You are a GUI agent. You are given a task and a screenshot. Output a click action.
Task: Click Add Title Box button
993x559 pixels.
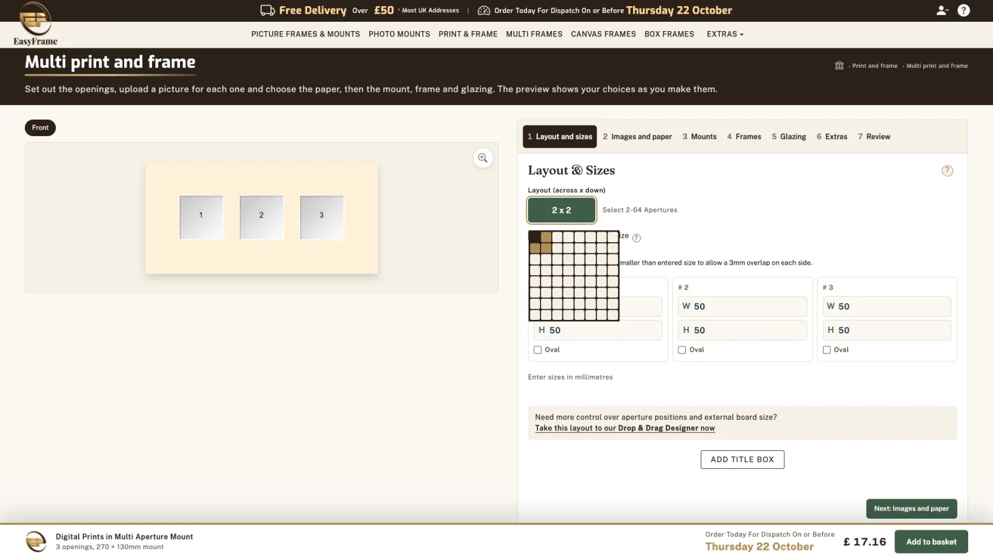pyautogui.click(x=742, y=460)
